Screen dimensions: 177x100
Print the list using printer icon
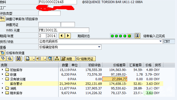28,59
